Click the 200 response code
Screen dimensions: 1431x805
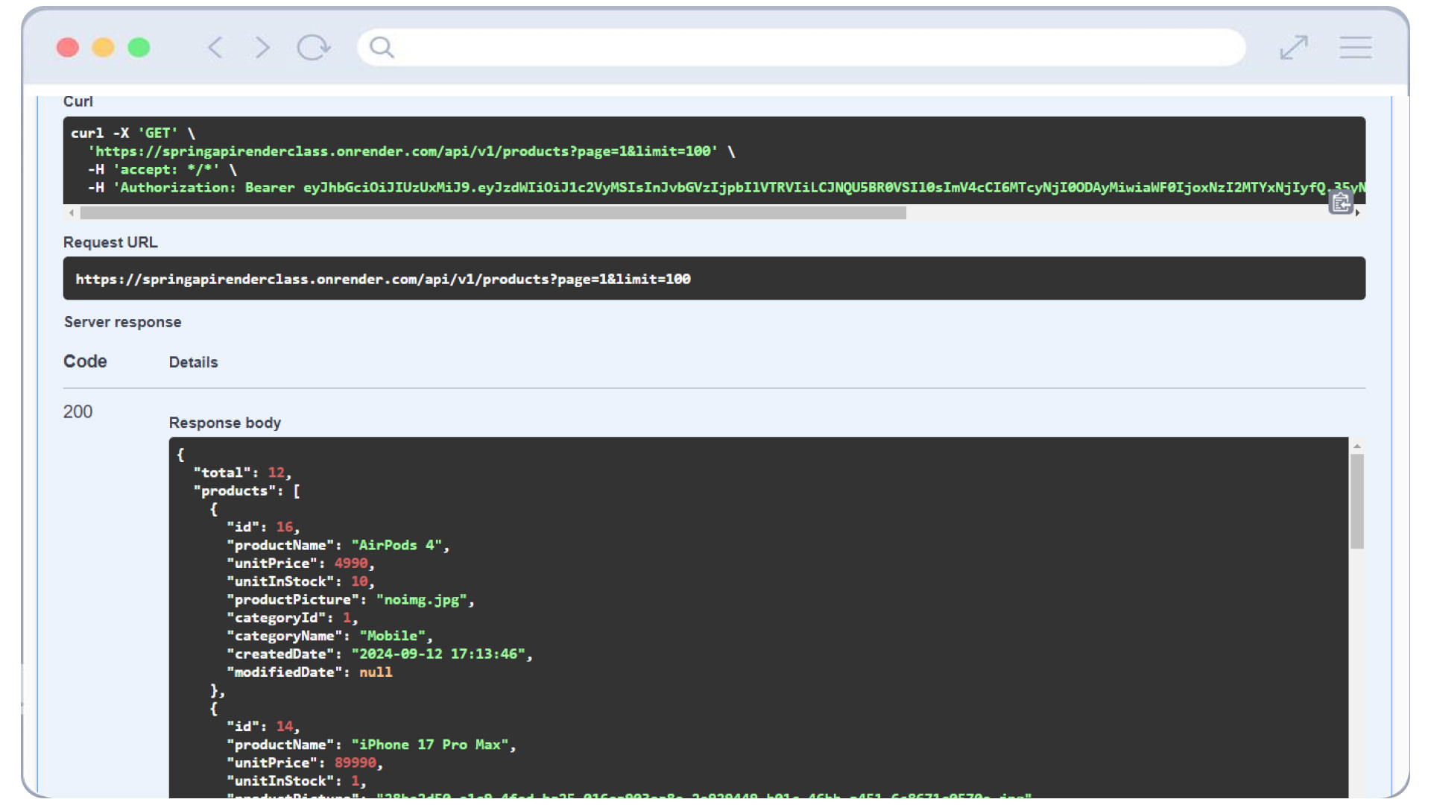tap(78, 412)
